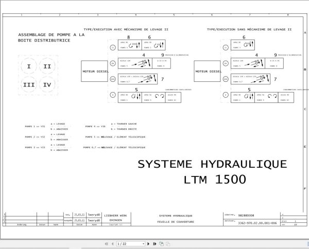Select the large 'SYSTEME HYDRAULIQUE' title
309x249 pixels.
(212, 164)
